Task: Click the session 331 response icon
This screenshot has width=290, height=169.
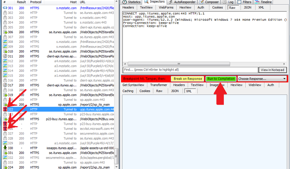Action: click(x=5, y=153)
